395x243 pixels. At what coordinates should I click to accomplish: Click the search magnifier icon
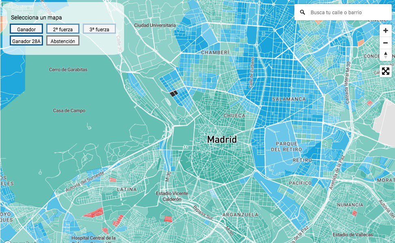coord(303,12)
